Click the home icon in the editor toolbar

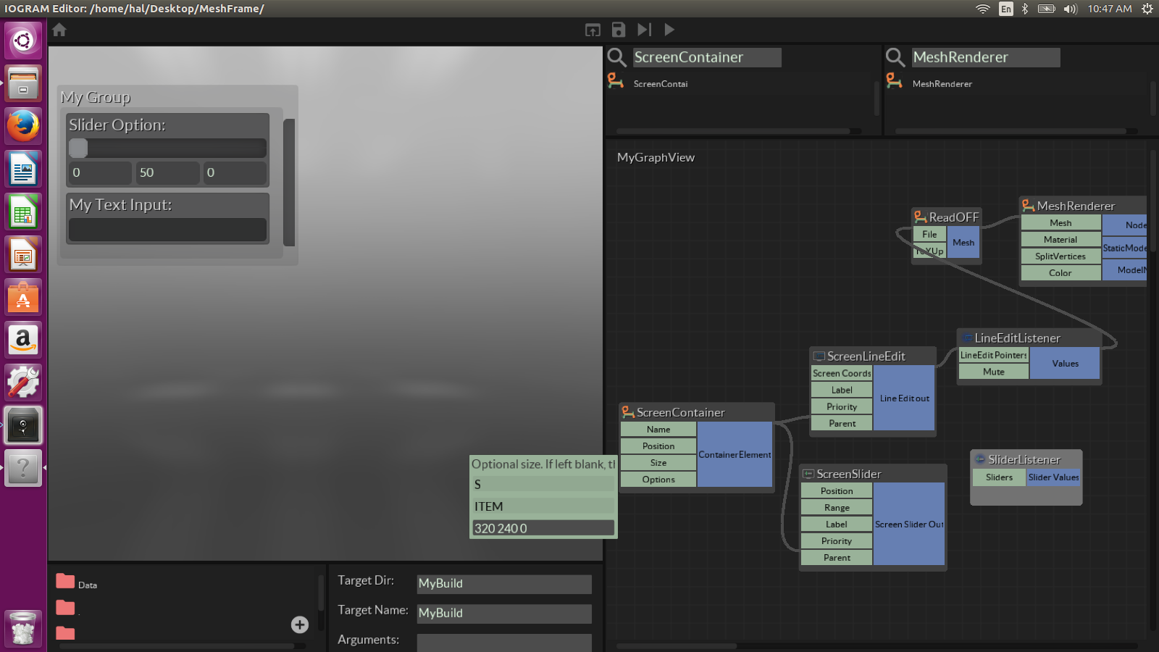coord(59,30)
